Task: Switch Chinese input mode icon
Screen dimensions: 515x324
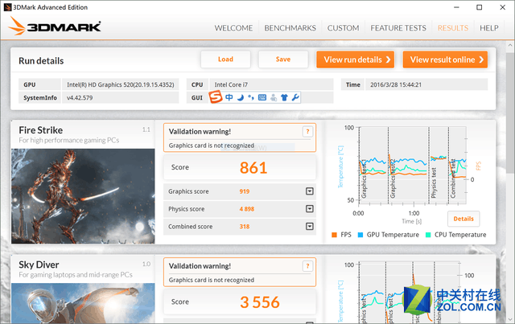Action: click(x=229, y=97)
